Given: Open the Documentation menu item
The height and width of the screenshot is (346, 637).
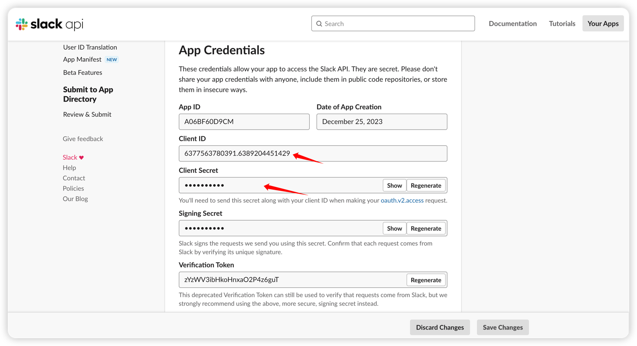Looking at the screenshot, I should pyautogui.click(x=513, y=24).
